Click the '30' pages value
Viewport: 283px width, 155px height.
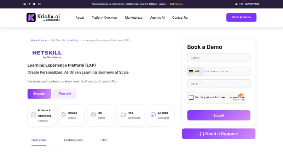pyautogui.click(x=100, y=113)
